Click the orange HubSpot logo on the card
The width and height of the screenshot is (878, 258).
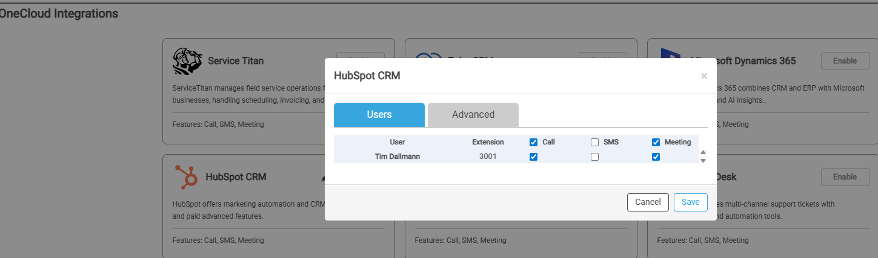tap(186, 177)
